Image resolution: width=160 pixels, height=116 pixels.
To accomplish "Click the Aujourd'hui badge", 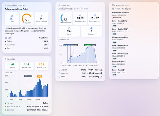I will (117, 18).
